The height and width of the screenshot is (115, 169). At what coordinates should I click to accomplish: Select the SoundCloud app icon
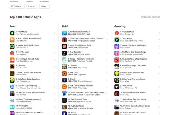[x=12, y=60]
